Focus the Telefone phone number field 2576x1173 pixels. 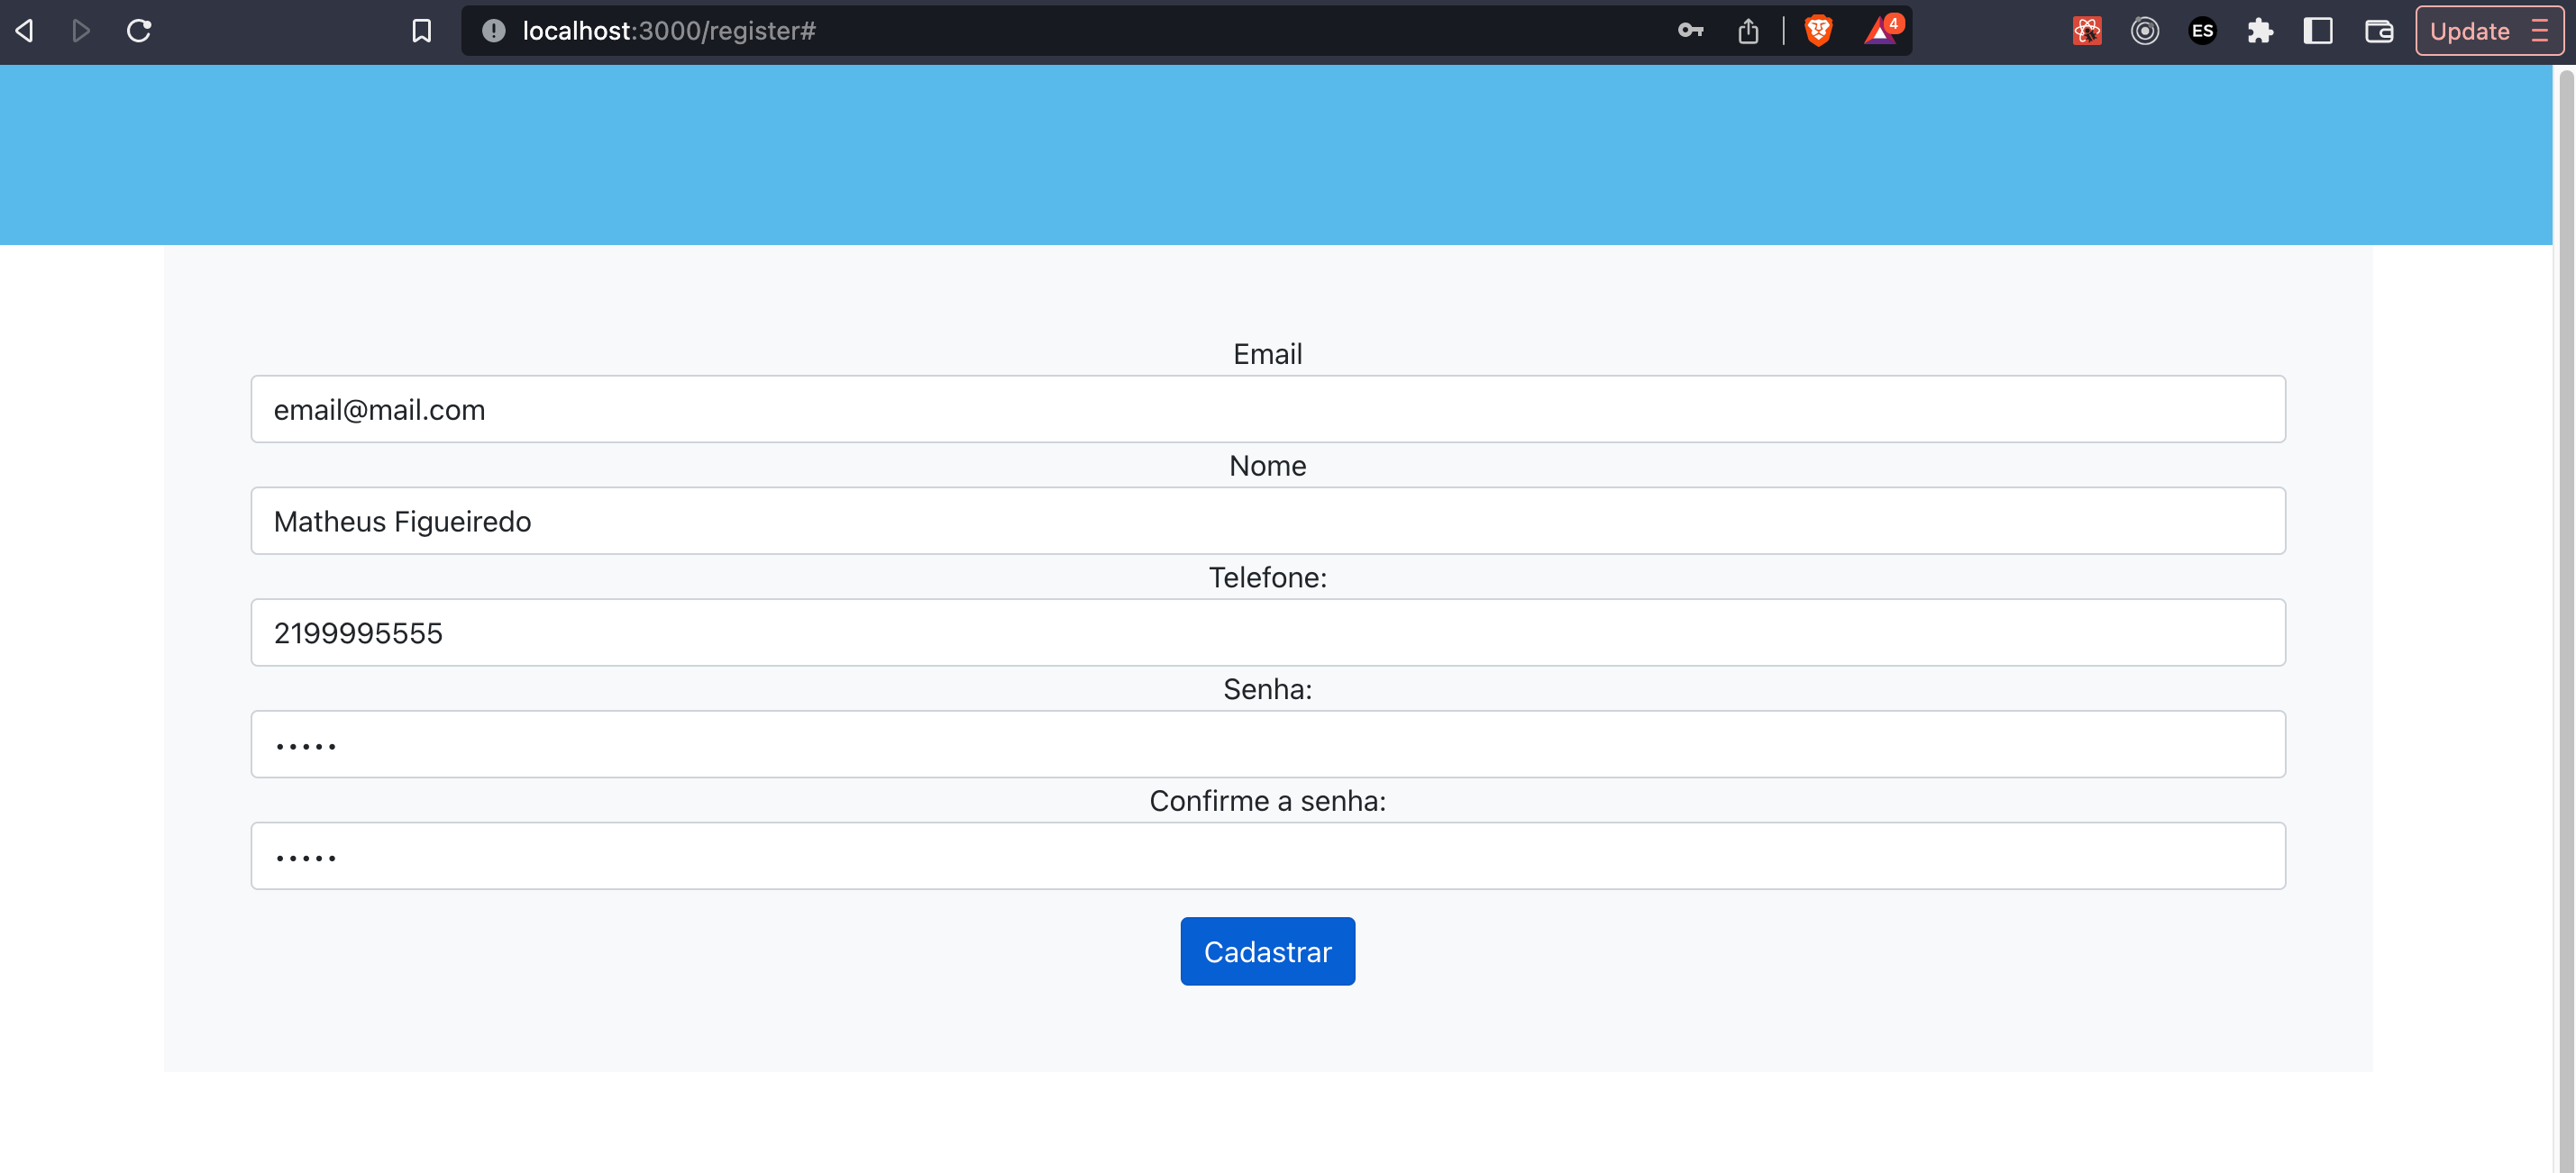1268,632
